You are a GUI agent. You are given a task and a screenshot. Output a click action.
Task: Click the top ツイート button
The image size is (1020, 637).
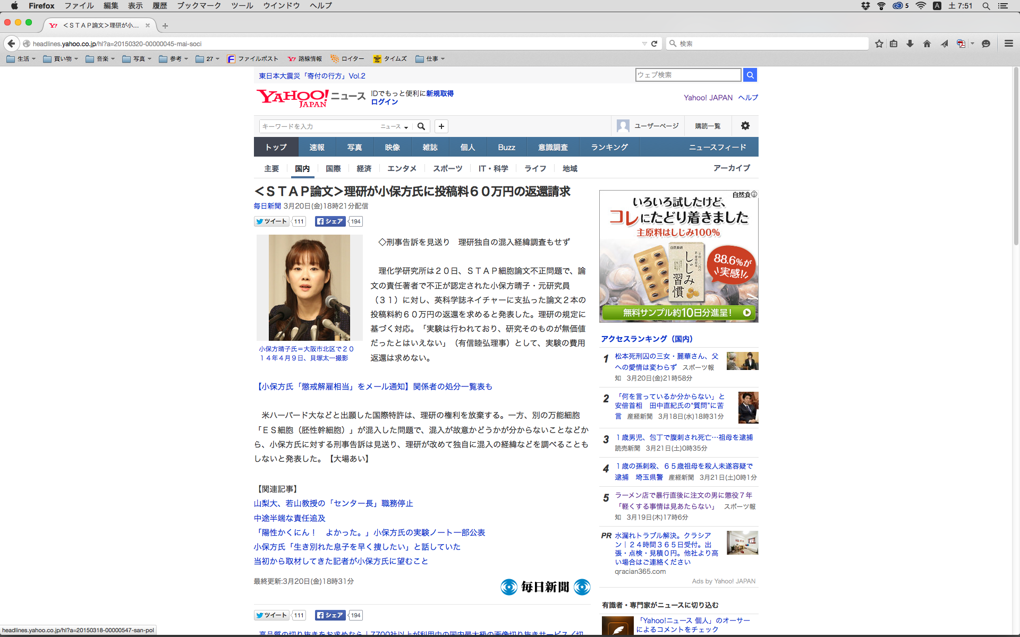272,221
